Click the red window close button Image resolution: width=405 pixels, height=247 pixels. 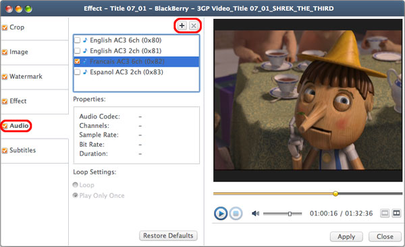[9, 9]
